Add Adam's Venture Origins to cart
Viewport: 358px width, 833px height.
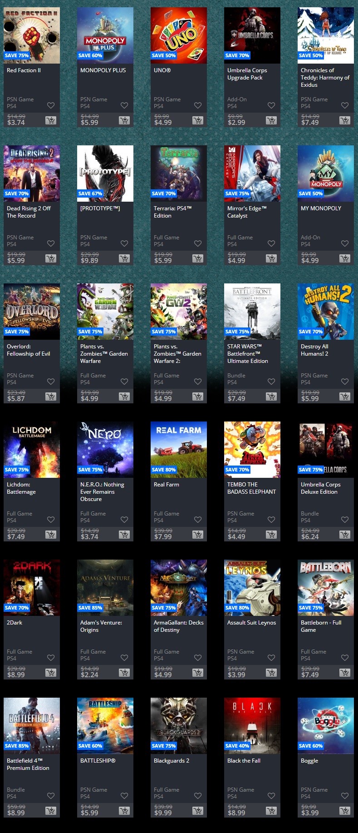coord(124,673)
